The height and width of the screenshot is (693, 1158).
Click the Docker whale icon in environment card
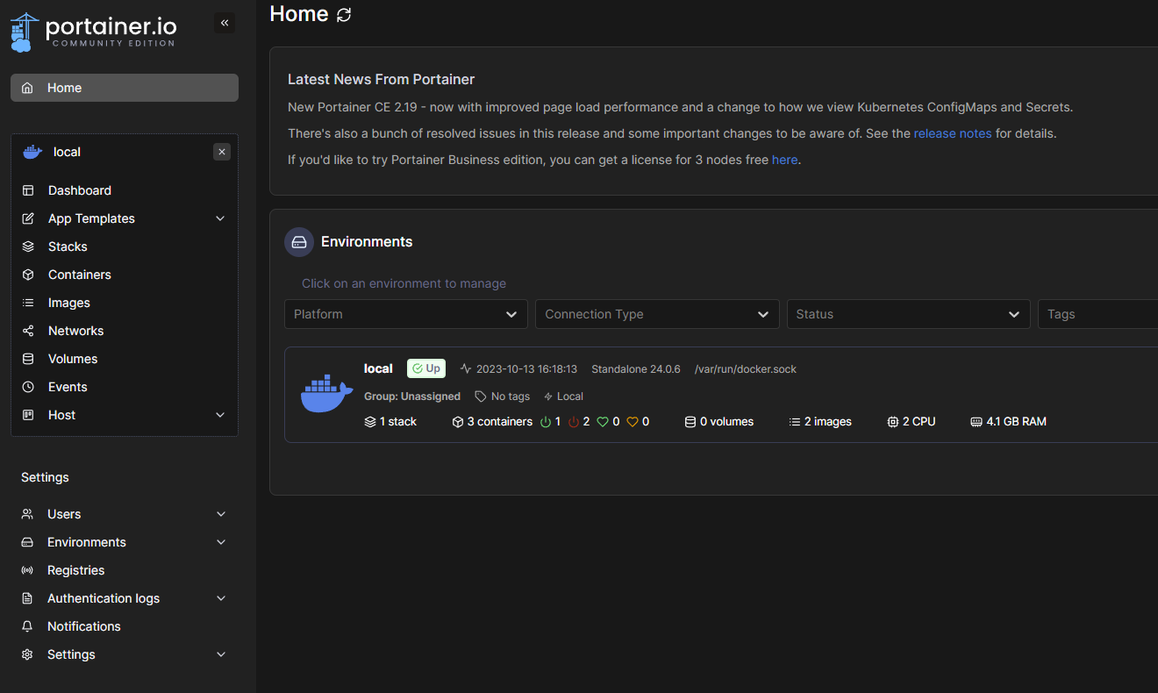pos(326,394)
